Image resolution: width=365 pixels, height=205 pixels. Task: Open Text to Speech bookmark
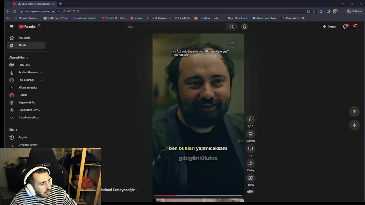coord(56,18)
